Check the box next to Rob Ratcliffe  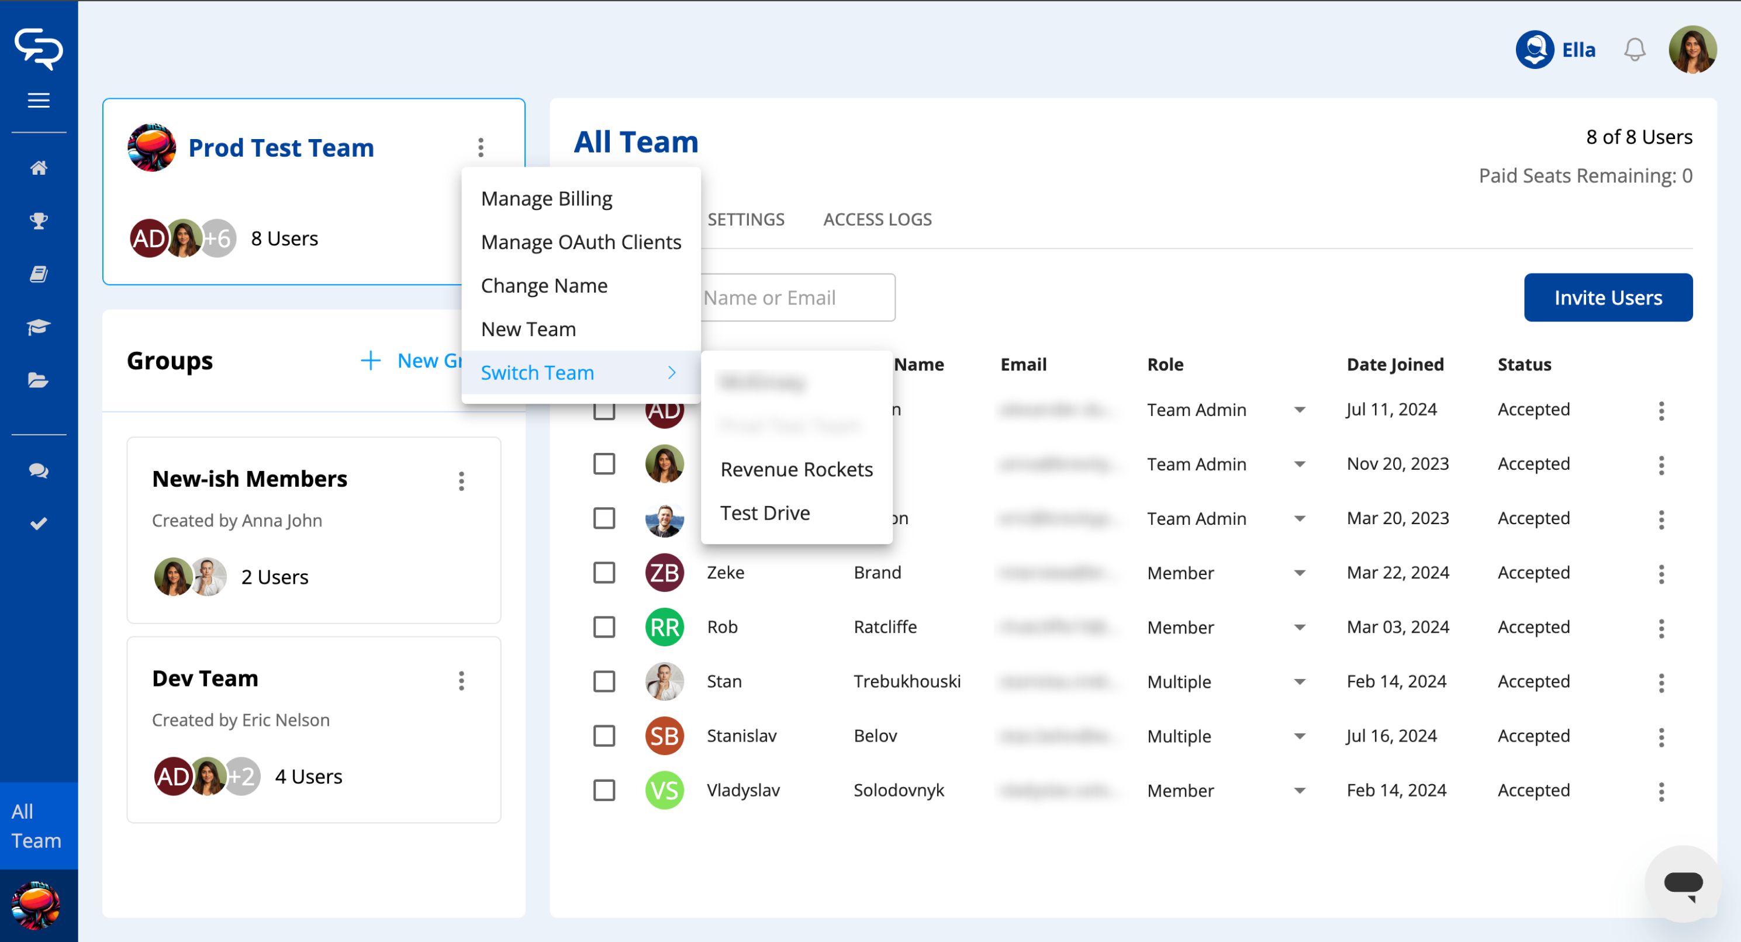603,627
